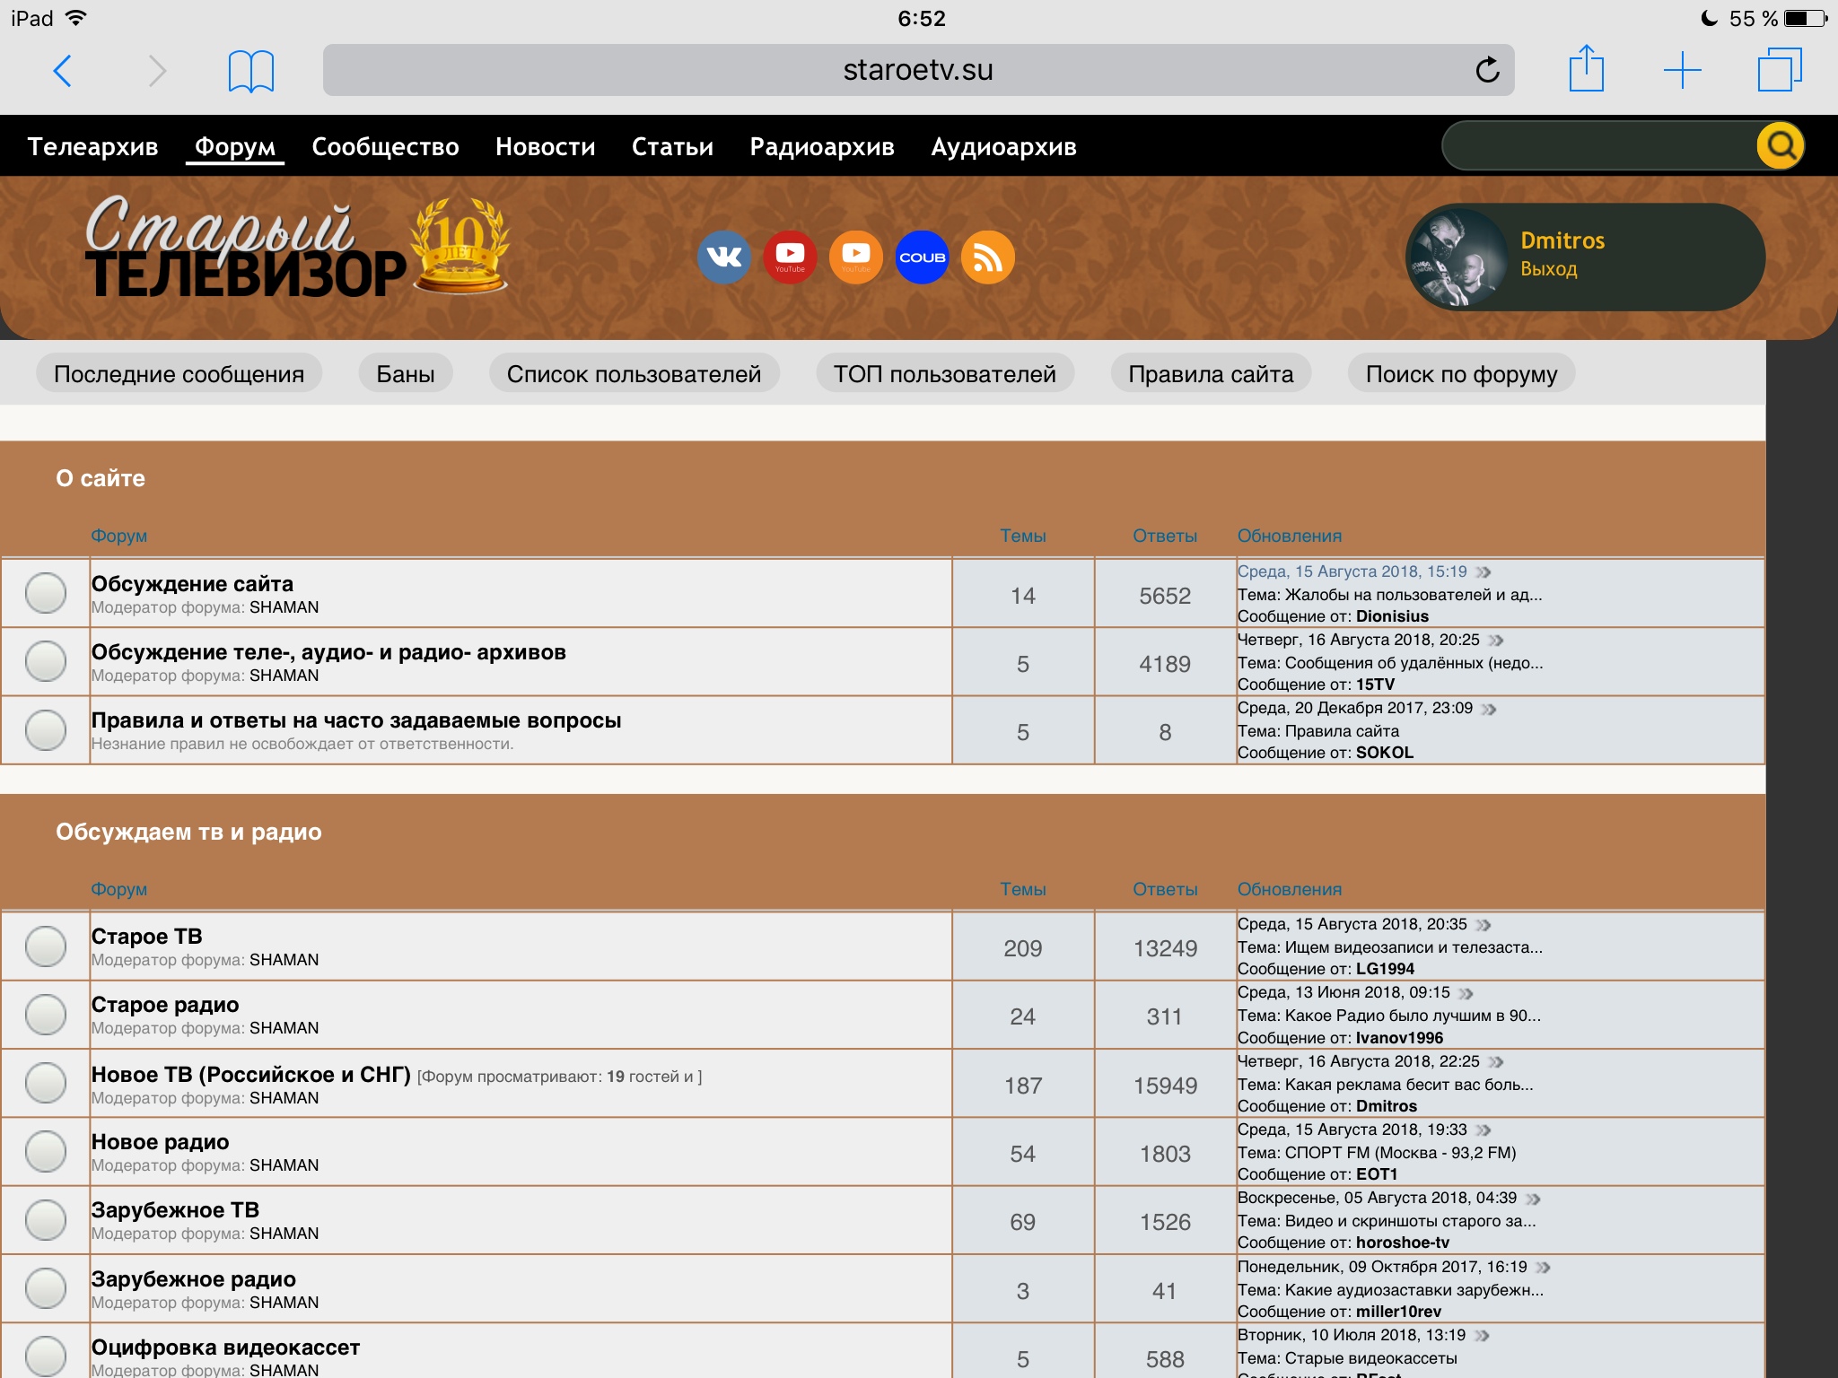Click the yellow search magnifier button
This screenshot has width=1838, height=1378.
[1781, 146]
